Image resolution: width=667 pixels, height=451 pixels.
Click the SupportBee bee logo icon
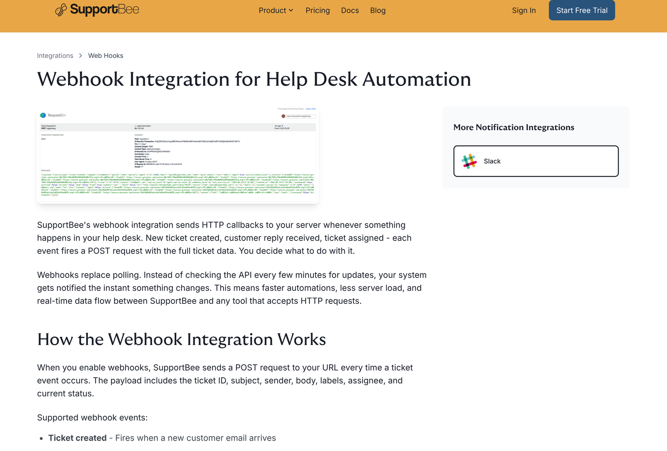61,10
